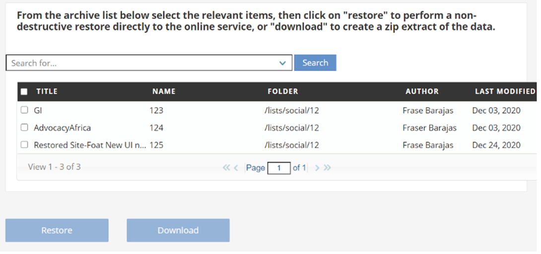The image size is (541, 254).
Task: Sort by the Folder column header
Action: click(283, 92)
